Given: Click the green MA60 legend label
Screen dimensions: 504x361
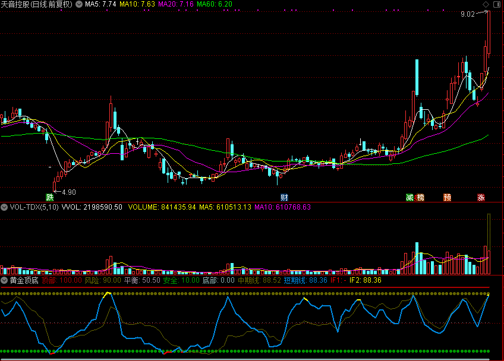Looking at the screenshot, I should (214, 4).
